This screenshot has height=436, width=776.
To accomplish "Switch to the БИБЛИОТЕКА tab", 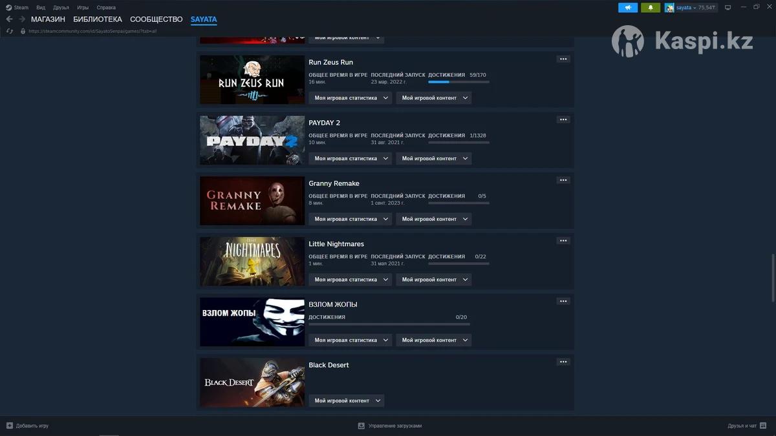I will [98, 19].
